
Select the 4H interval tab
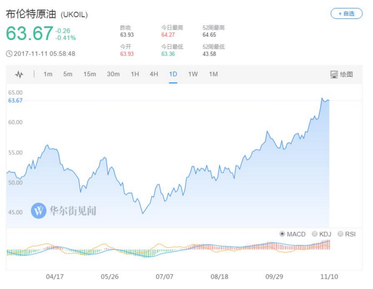pyautogui.click(x=154, y=74)
